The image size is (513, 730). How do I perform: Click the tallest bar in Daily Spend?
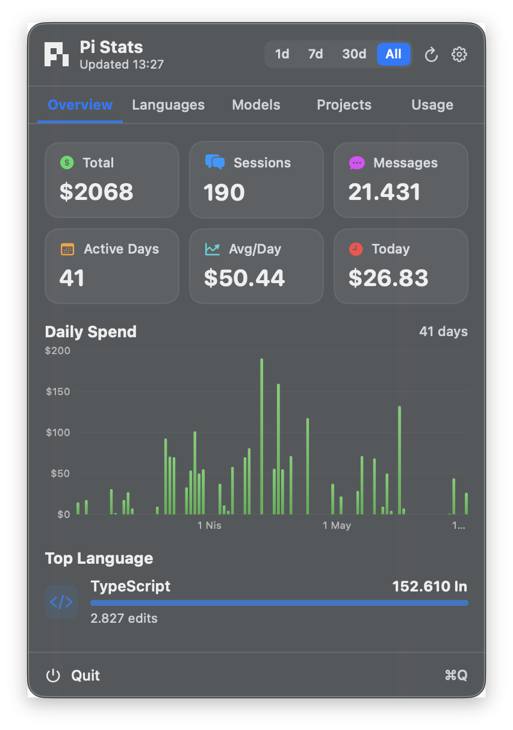tap(261, 436)
